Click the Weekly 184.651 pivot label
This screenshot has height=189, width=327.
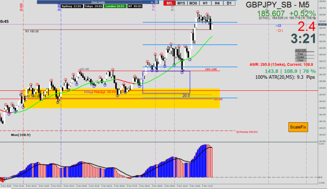coord(247,132)
